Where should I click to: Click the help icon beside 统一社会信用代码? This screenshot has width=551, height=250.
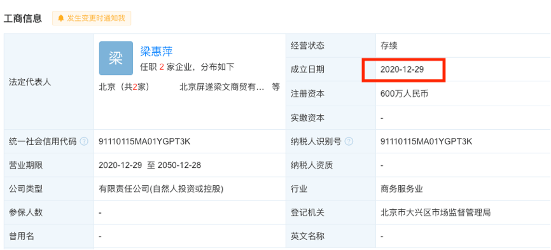pos(84,141)
